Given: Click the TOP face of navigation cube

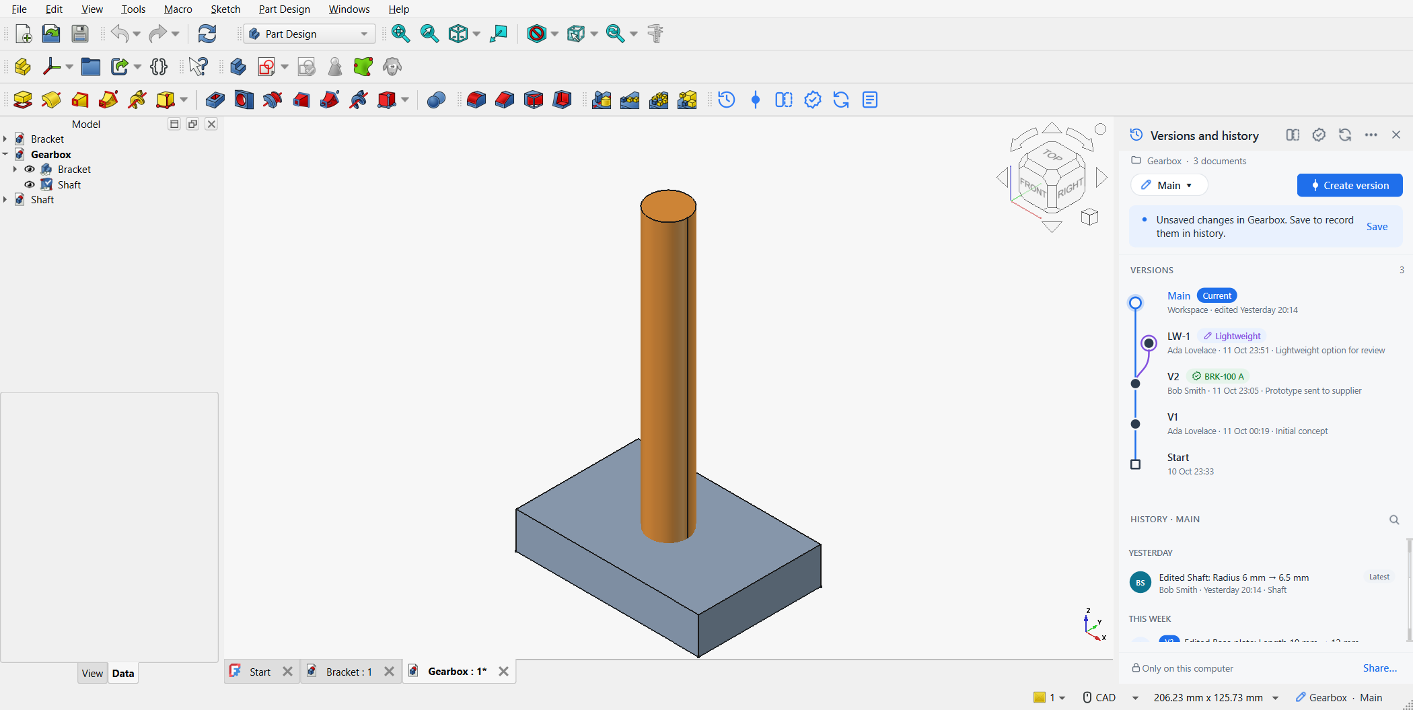Looking at the screenshot, I should [1052, 155].
